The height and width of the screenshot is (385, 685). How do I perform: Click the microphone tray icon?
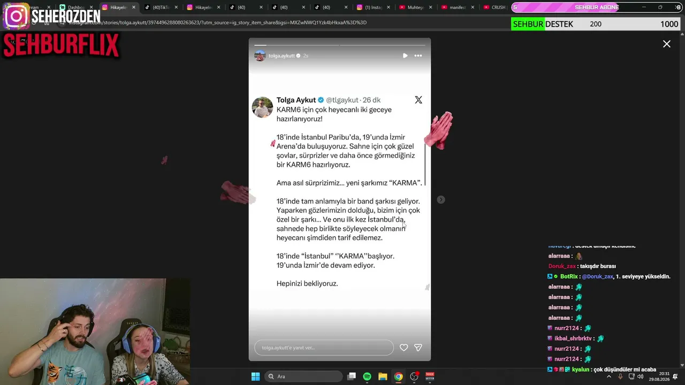pyautogui.click(x=620, y=376)
